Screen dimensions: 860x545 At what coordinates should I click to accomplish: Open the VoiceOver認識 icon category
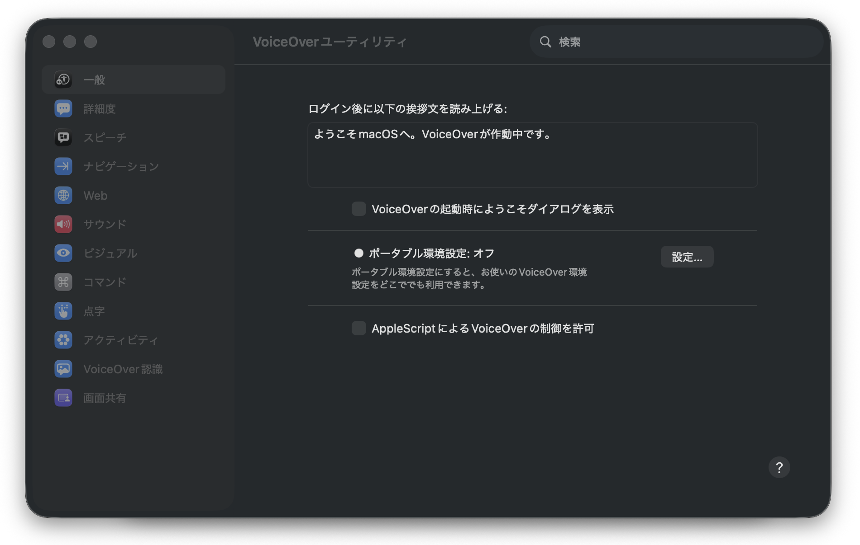(63, 369)
